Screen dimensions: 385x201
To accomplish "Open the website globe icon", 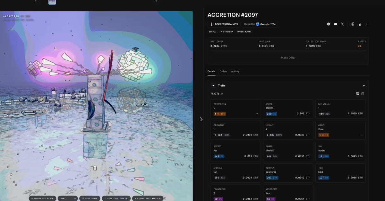I will [x=329, y=24].
